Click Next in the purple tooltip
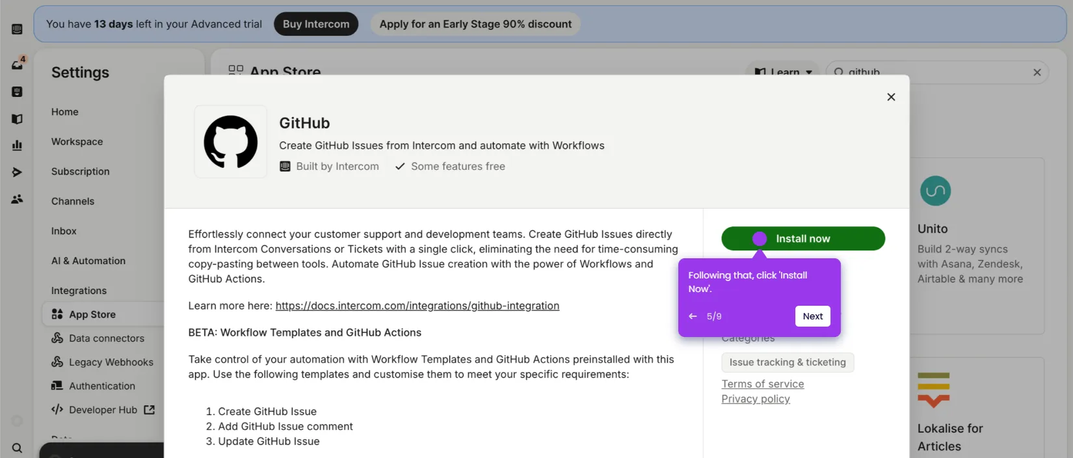 pyautogui.click(x=813, y=316)
